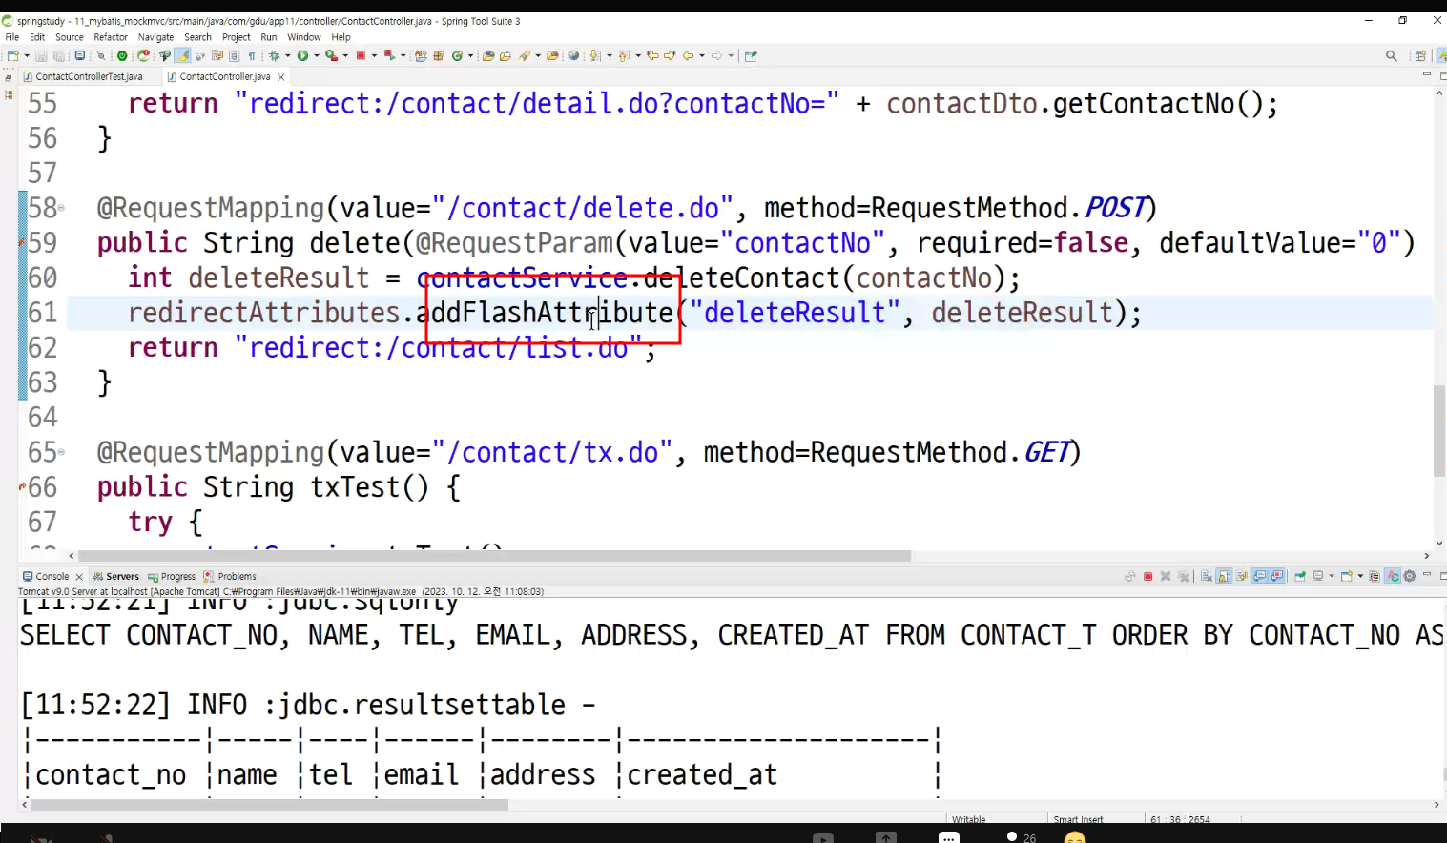1447x843 pixels.
Task: Open the File menu
Action: coord(12,37)
